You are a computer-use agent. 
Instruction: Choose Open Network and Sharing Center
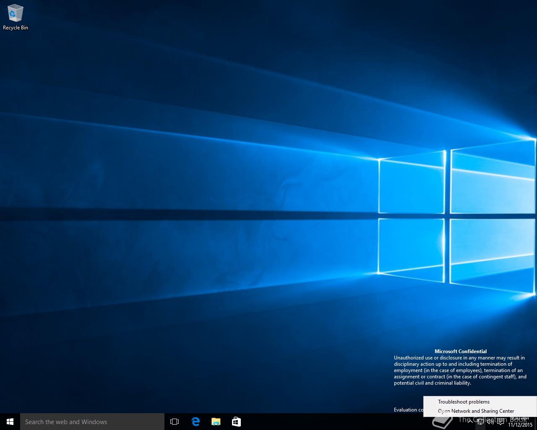tap(480, 411)
